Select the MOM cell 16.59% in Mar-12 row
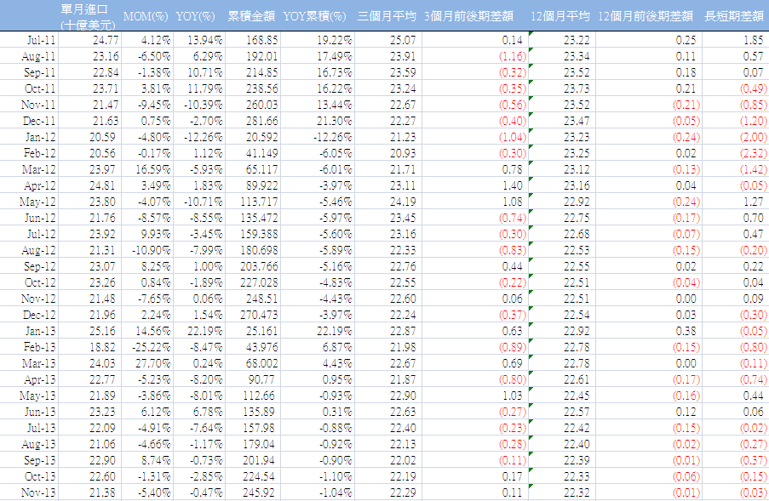The width and height of the screenshot is (769, 501). pyautogui.click(x=153, y=169)
